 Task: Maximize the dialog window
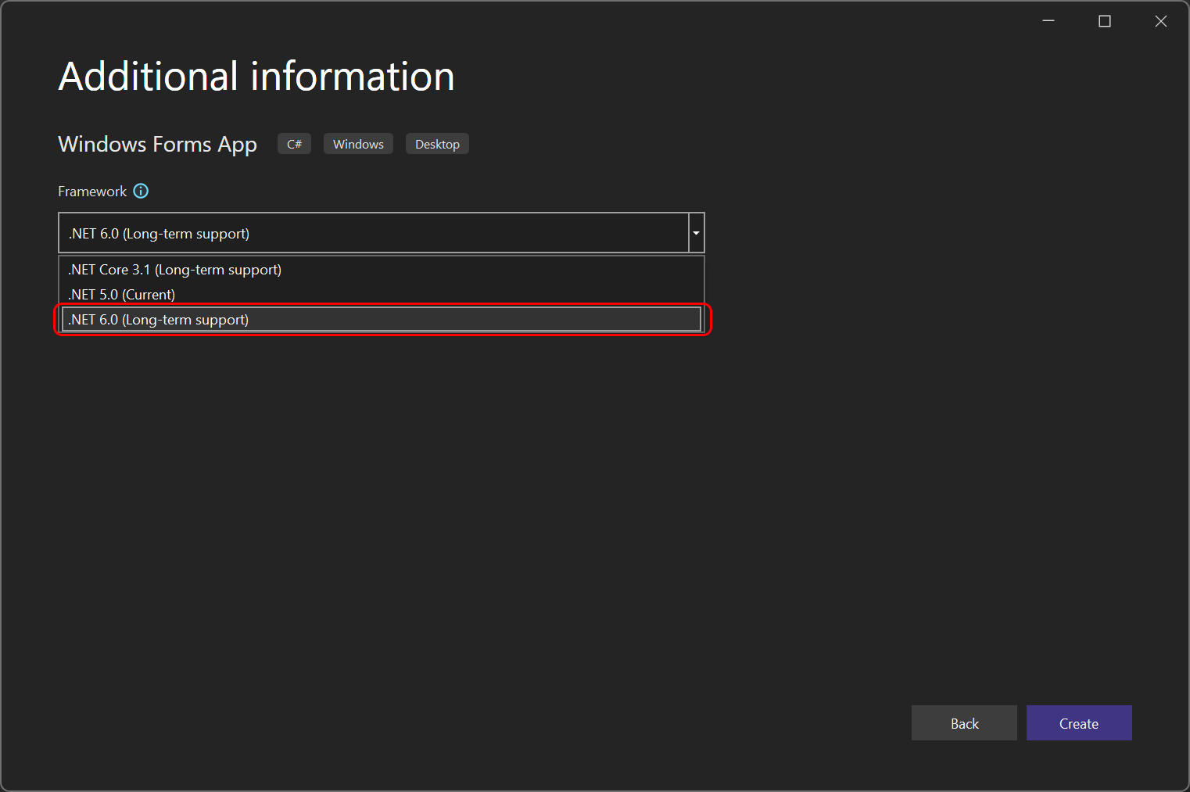pyautogui.click(x=1105, y=21)
